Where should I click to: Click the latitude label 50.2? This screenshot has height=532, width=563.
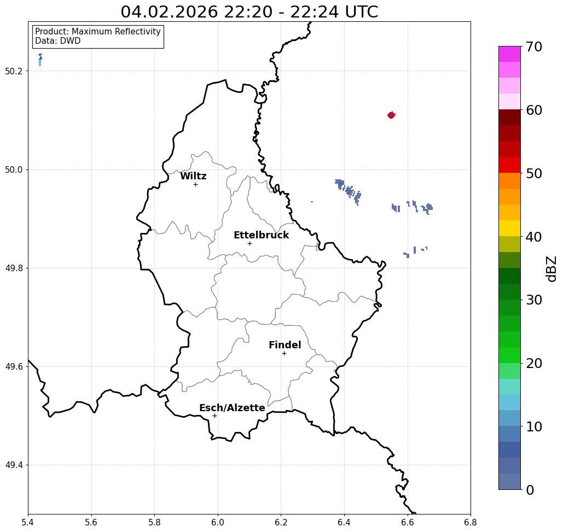[14, 71]
